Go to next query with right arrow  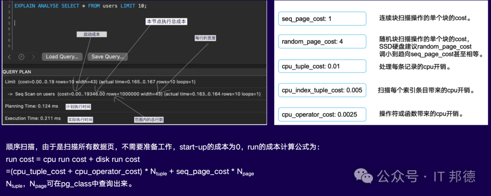pyautogui.click(x=34, y=57)
